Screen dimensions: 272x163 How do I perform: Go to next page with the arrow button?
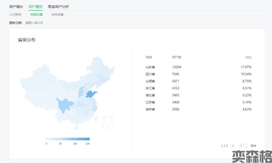tap(233, 146)
